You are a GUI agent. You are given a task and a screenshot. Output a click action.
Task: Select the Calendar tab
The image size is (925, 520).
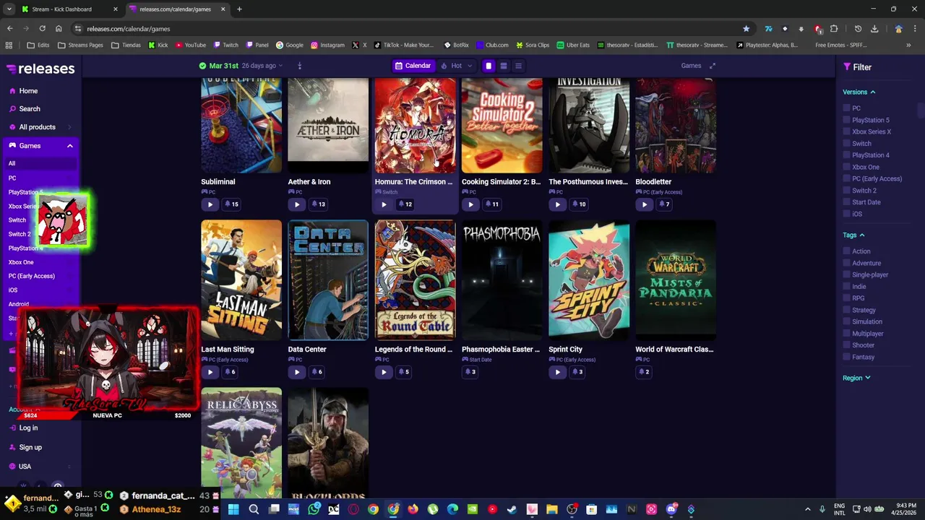coord(413,66)
